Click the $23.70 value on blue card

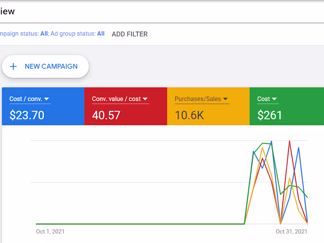[27, 115]
